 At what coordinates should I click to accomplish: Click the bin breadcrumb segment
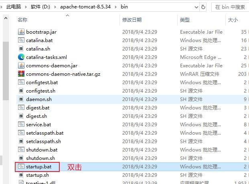(124, 7)
